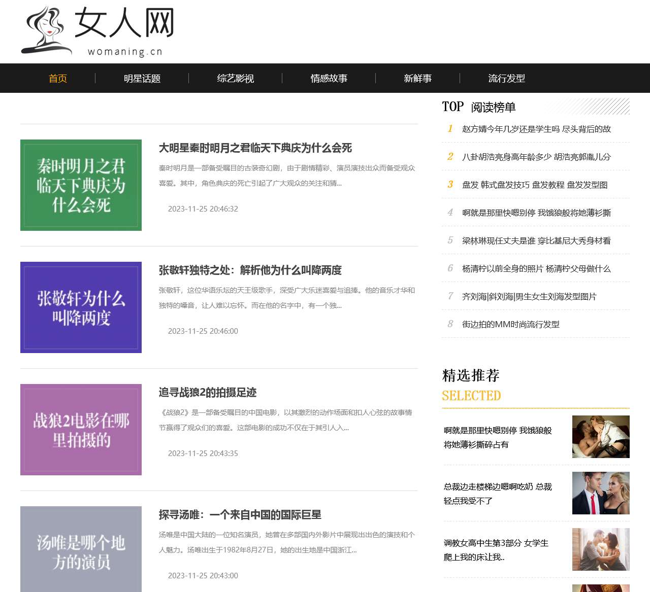Open ranking link 梁林琳现任丈夫是谁
This screenshot has width=650, height=592.
(536, 240)
